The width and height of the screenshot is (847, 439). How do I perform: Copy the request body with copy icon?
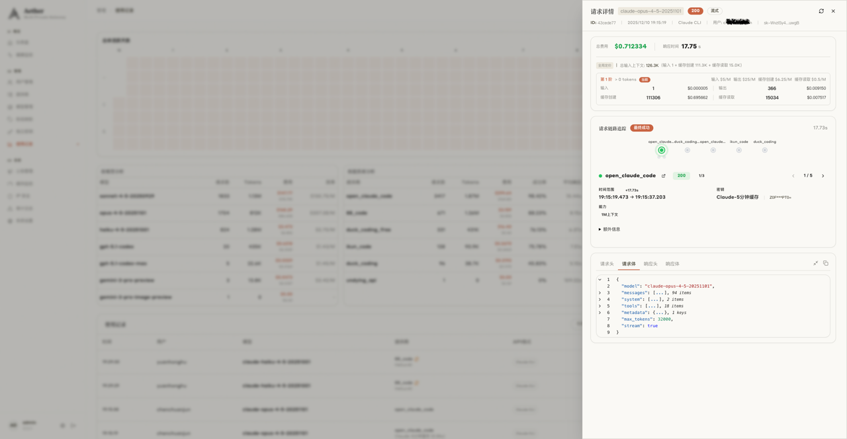(825, 263)
